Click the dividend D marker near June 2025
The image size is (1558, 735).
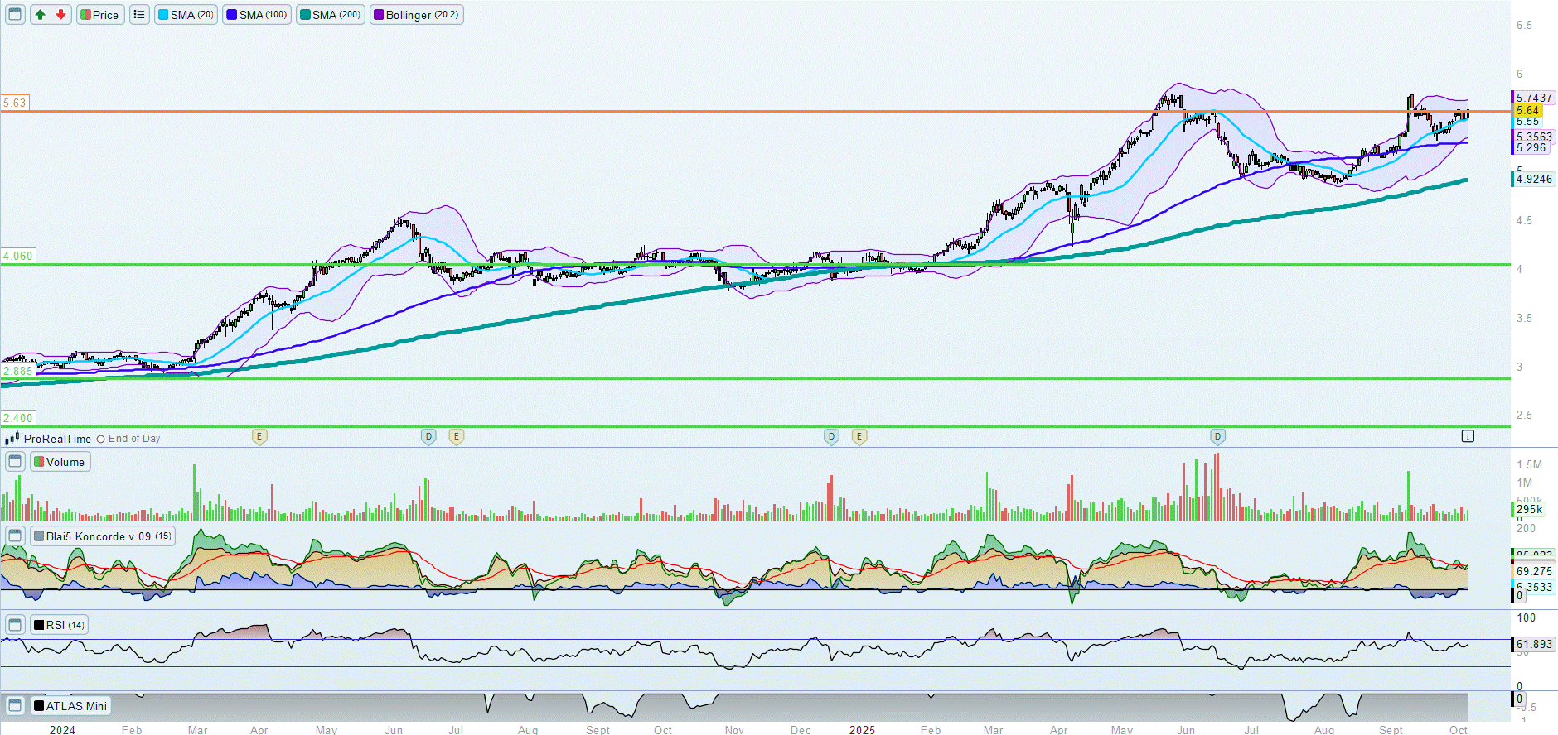[1217, 436]
